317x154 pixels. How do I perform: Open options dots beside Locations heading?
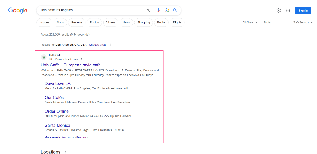click(65, 152)
